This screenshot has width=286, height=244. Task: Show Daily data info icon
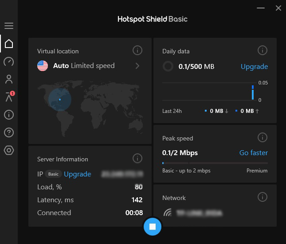click(262, 51)
